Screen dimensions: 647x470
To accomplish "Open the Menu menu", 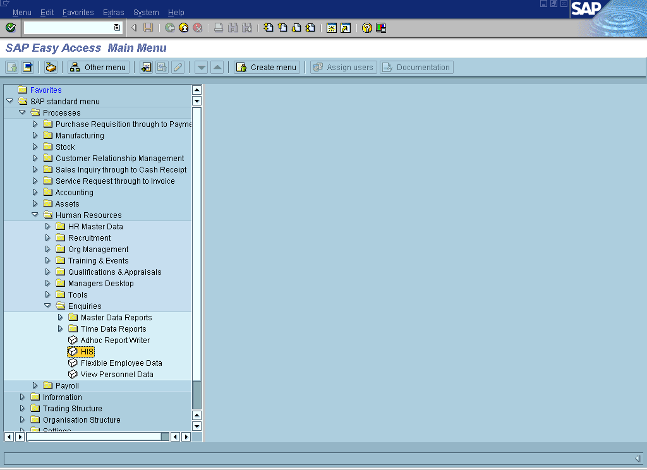I will (22, 13).
